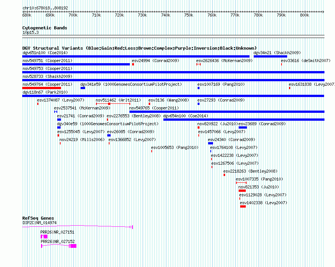Click the chr10:678018..808192 coordinate label
The image size is (335, 267).
click(45, 8)
